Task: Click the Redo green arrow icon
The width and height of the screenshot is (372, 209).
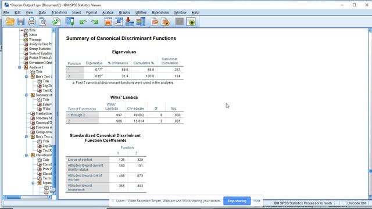Action: coord(94,22)
